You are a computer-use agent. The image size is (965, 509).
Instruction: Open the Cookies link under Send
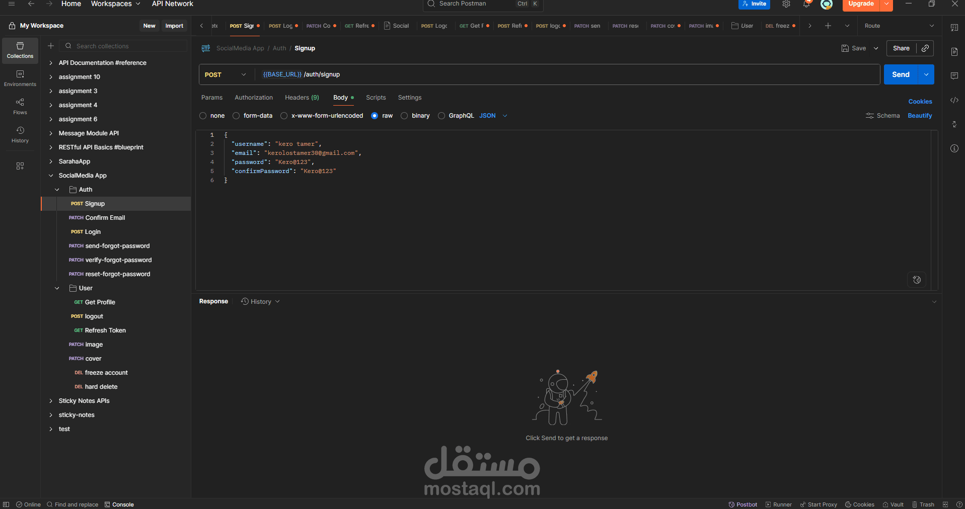point(920,102)
